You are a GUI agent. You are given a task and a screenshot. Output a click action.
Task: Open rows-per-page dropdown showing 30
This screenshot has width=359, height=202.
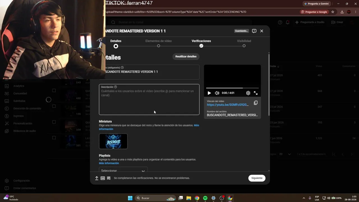point(285,154)
